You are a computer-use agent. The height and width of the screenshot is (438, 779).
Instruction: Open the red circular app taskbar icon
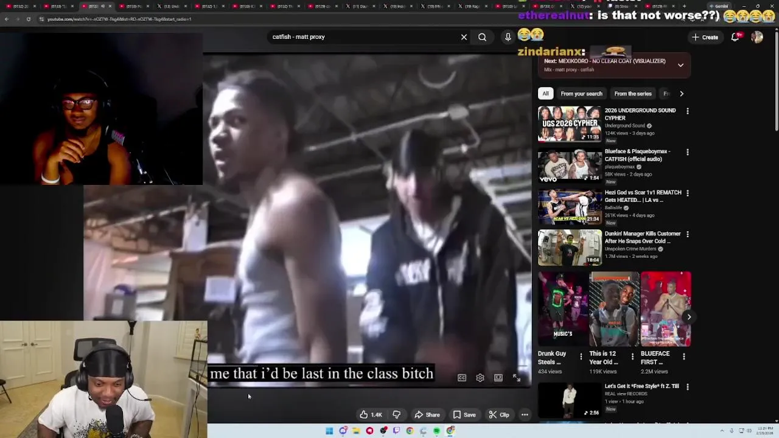point(369,431)
